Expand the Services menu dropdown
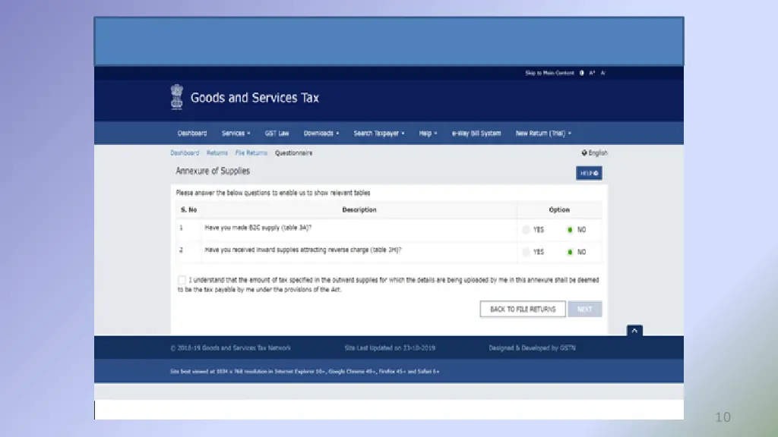This screenshot has width=778, height=437. click(236, 134)
